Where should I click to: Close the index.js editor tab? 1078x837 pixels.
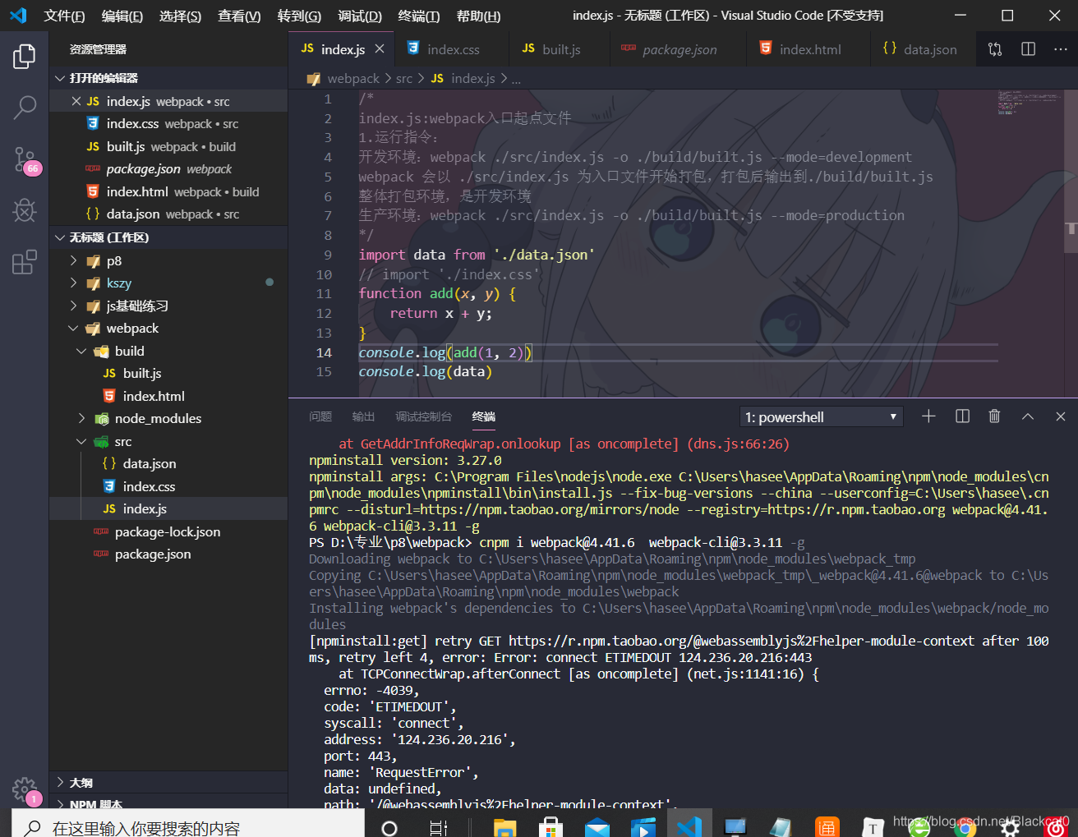click(380, 49)
